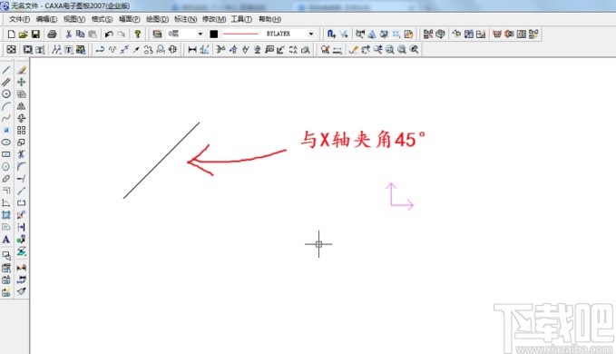
Task: Open help with the question mark icon
Action: coord(138,34)
